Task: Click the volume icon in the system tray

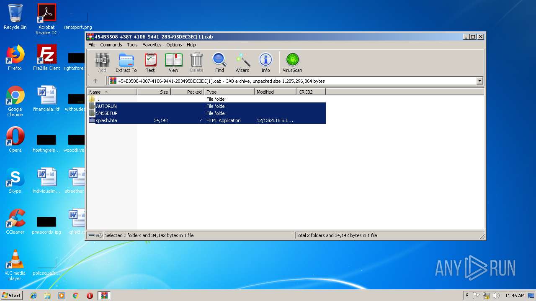Action: click(x=496, y=296)
